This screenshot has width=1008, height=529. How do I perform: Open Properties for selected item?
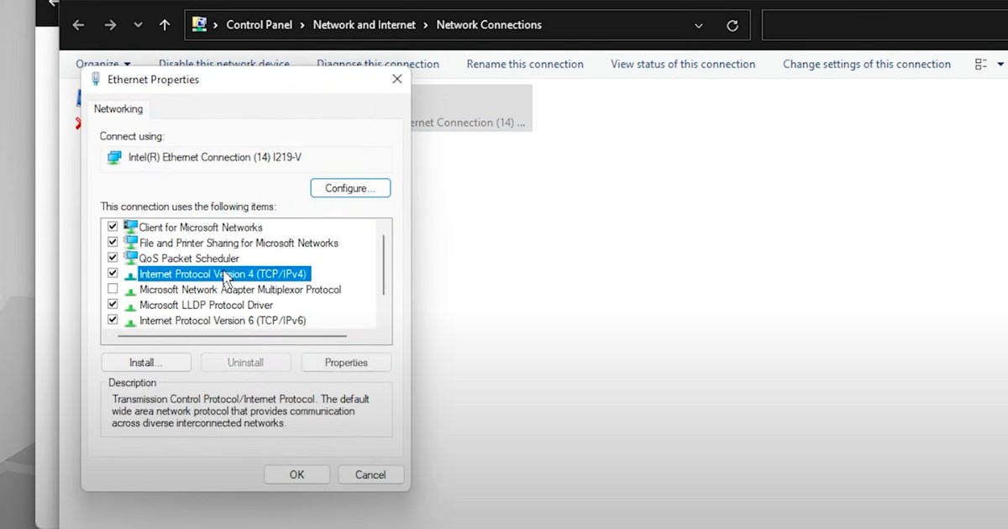click(346, 363)
